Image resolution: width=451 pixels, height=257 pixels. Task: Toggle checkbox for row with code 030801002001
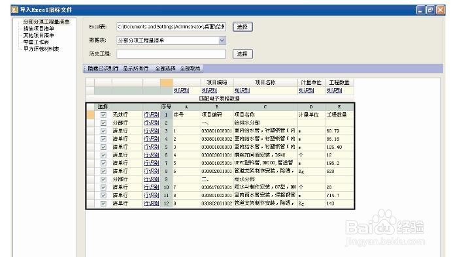pyautogui.click(x=103, y=195)
